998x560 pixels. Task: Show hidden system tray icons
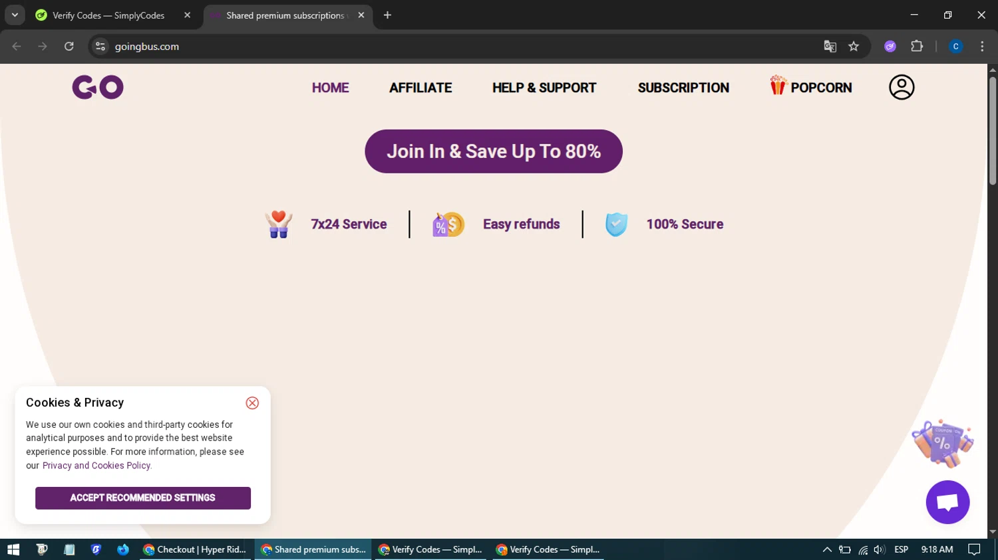pos(827,549)
